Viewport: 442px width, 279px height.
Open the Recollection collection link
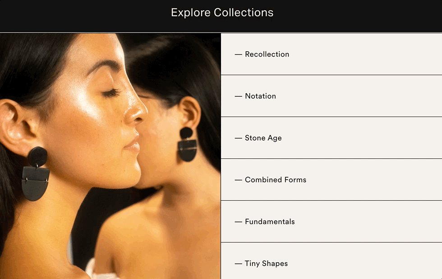267,54
